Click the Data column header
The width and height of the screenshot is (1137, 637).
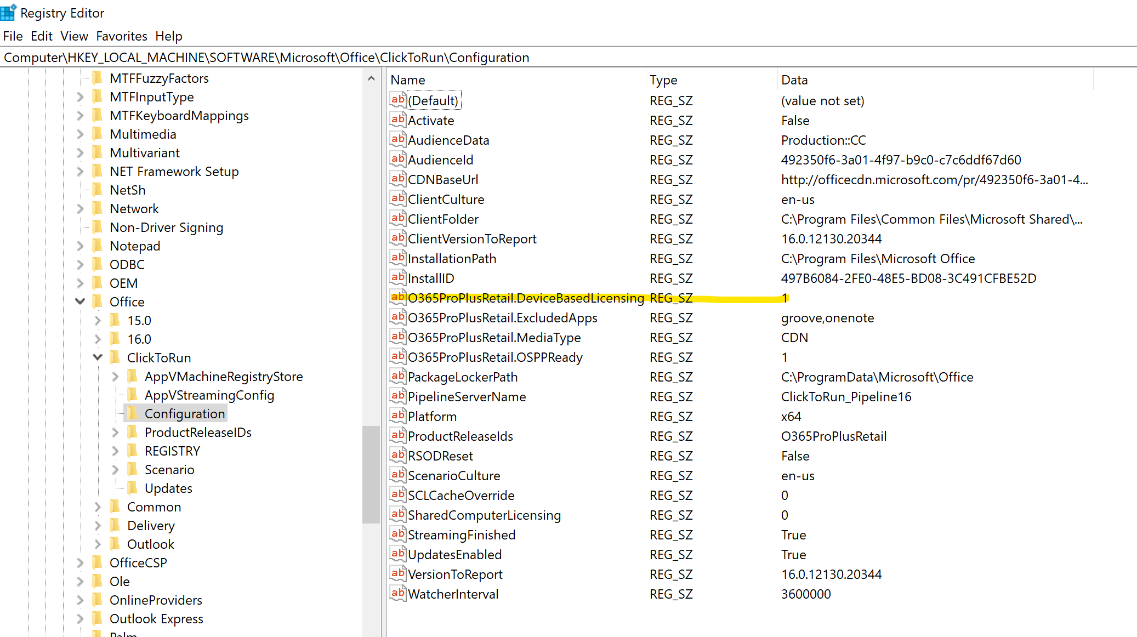tap(794, 80)
